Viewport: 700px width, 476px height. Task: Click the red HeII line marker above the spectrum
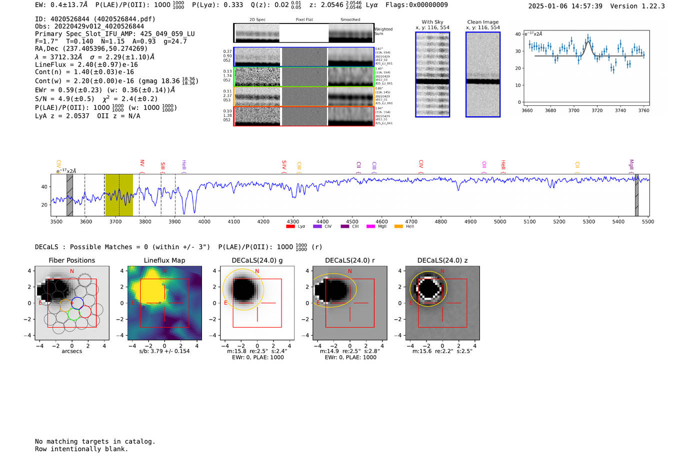(503, 166)
